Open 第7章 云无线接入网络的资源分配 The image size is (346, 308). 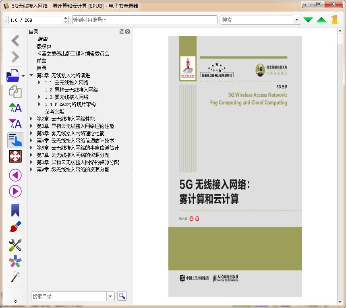tap(73, 155)
